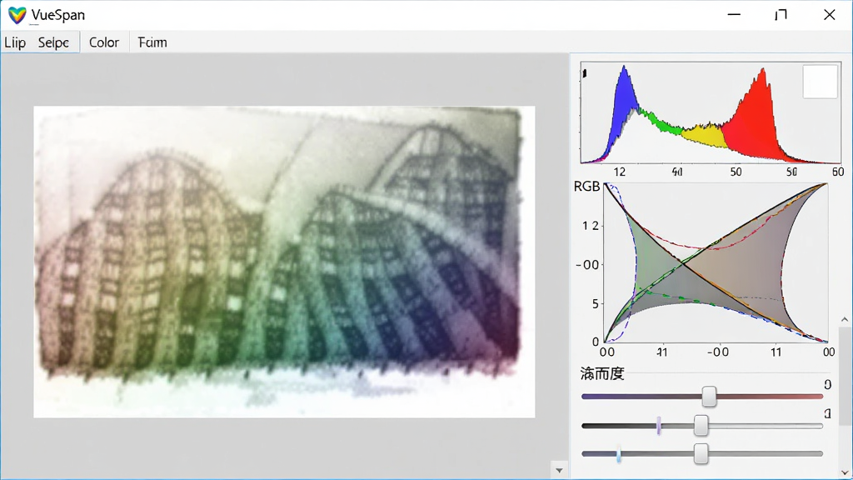853x480 pixels.
Task: Adjust the purple-to-red tint slider handle
Action: click(x=709, y=396)
